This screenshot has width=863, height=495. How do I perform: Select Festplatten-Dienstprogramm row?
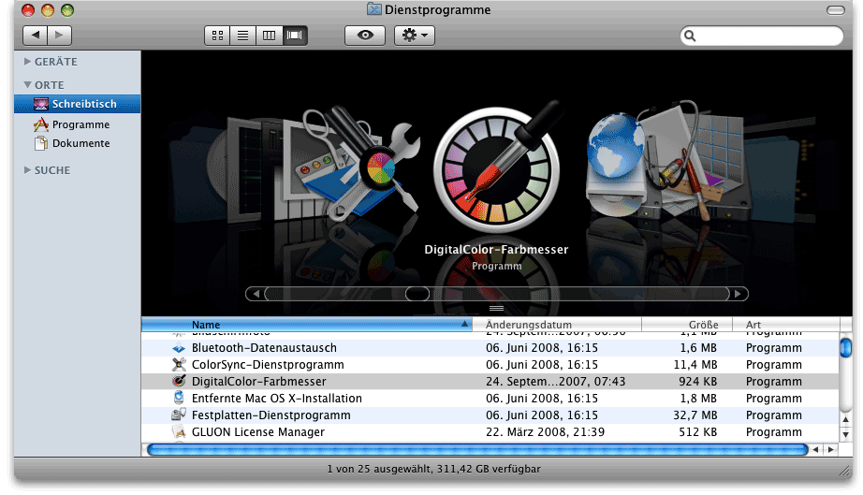490,415
